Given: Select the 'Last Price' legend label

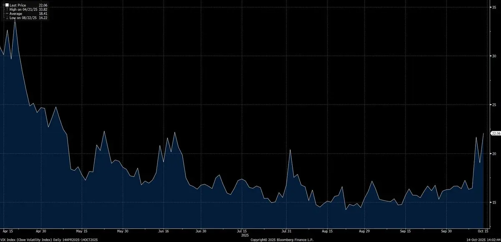Looking at the screenshot, I should click(x=17, y=5).
